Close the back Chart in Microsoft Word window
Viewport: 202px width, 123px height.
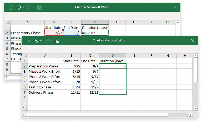click(175, 7)
